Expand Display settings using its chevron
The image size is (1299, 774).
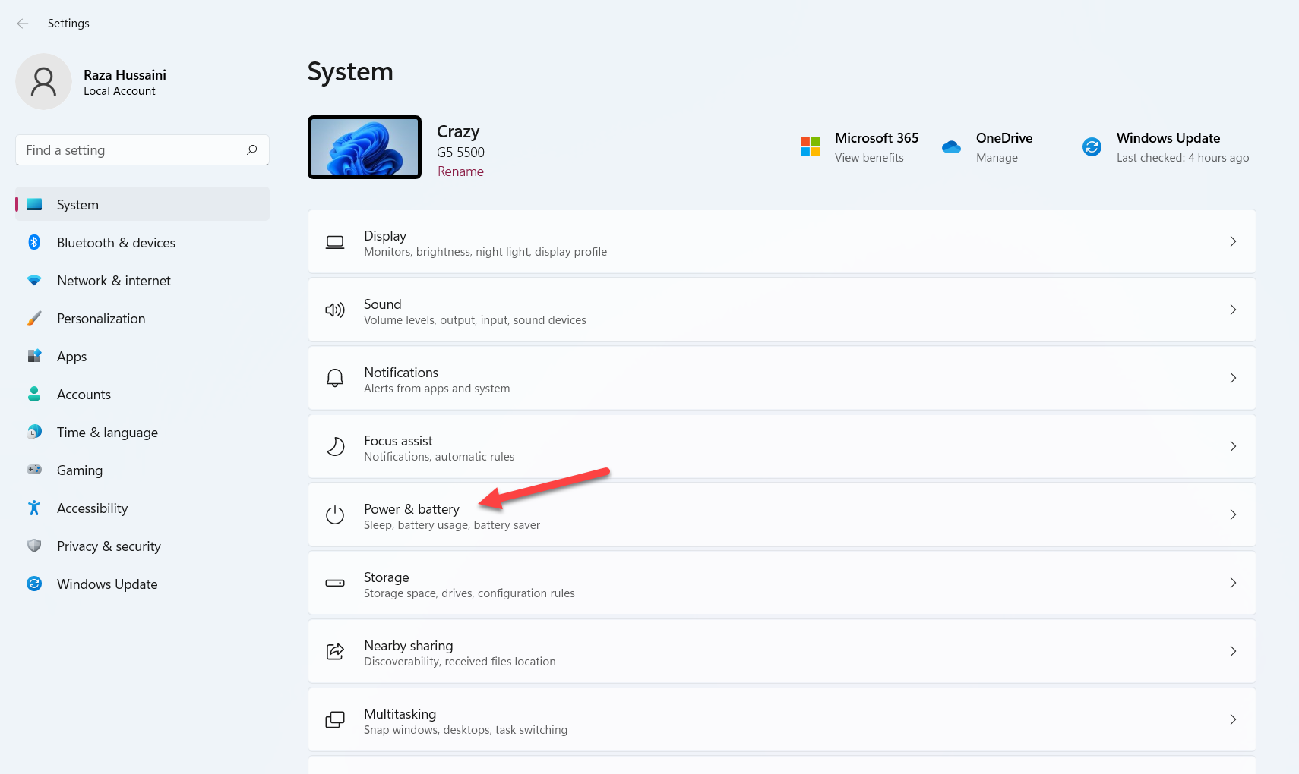1232,241
